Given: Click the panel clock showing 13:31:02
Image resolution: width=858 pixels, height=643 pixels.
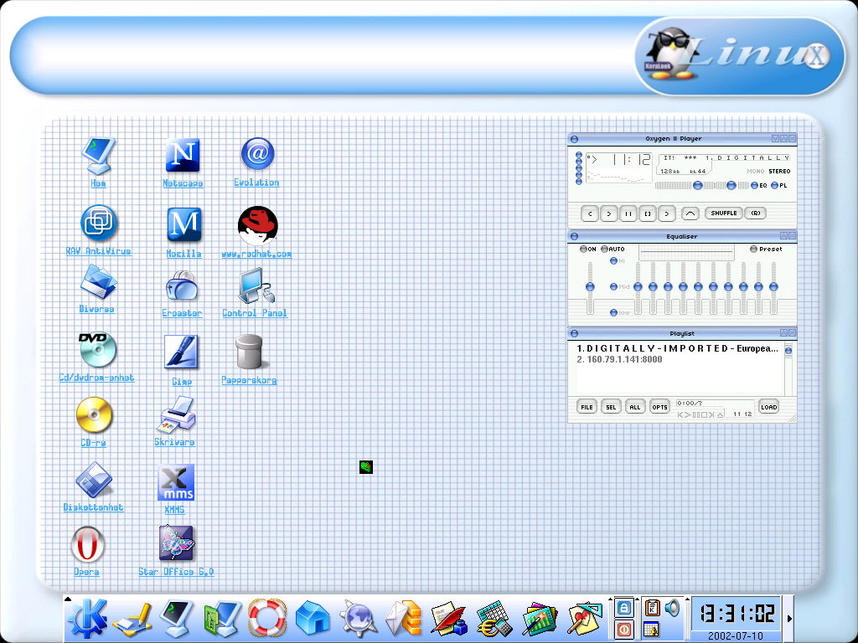Looking at the screenshot, I should click(737, 614).
